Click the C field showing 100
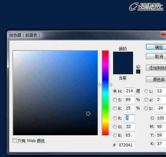 point(161,118)
